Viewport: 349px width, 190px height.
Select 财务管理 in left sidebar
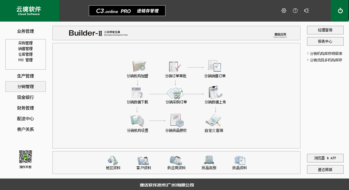point(25,108)
